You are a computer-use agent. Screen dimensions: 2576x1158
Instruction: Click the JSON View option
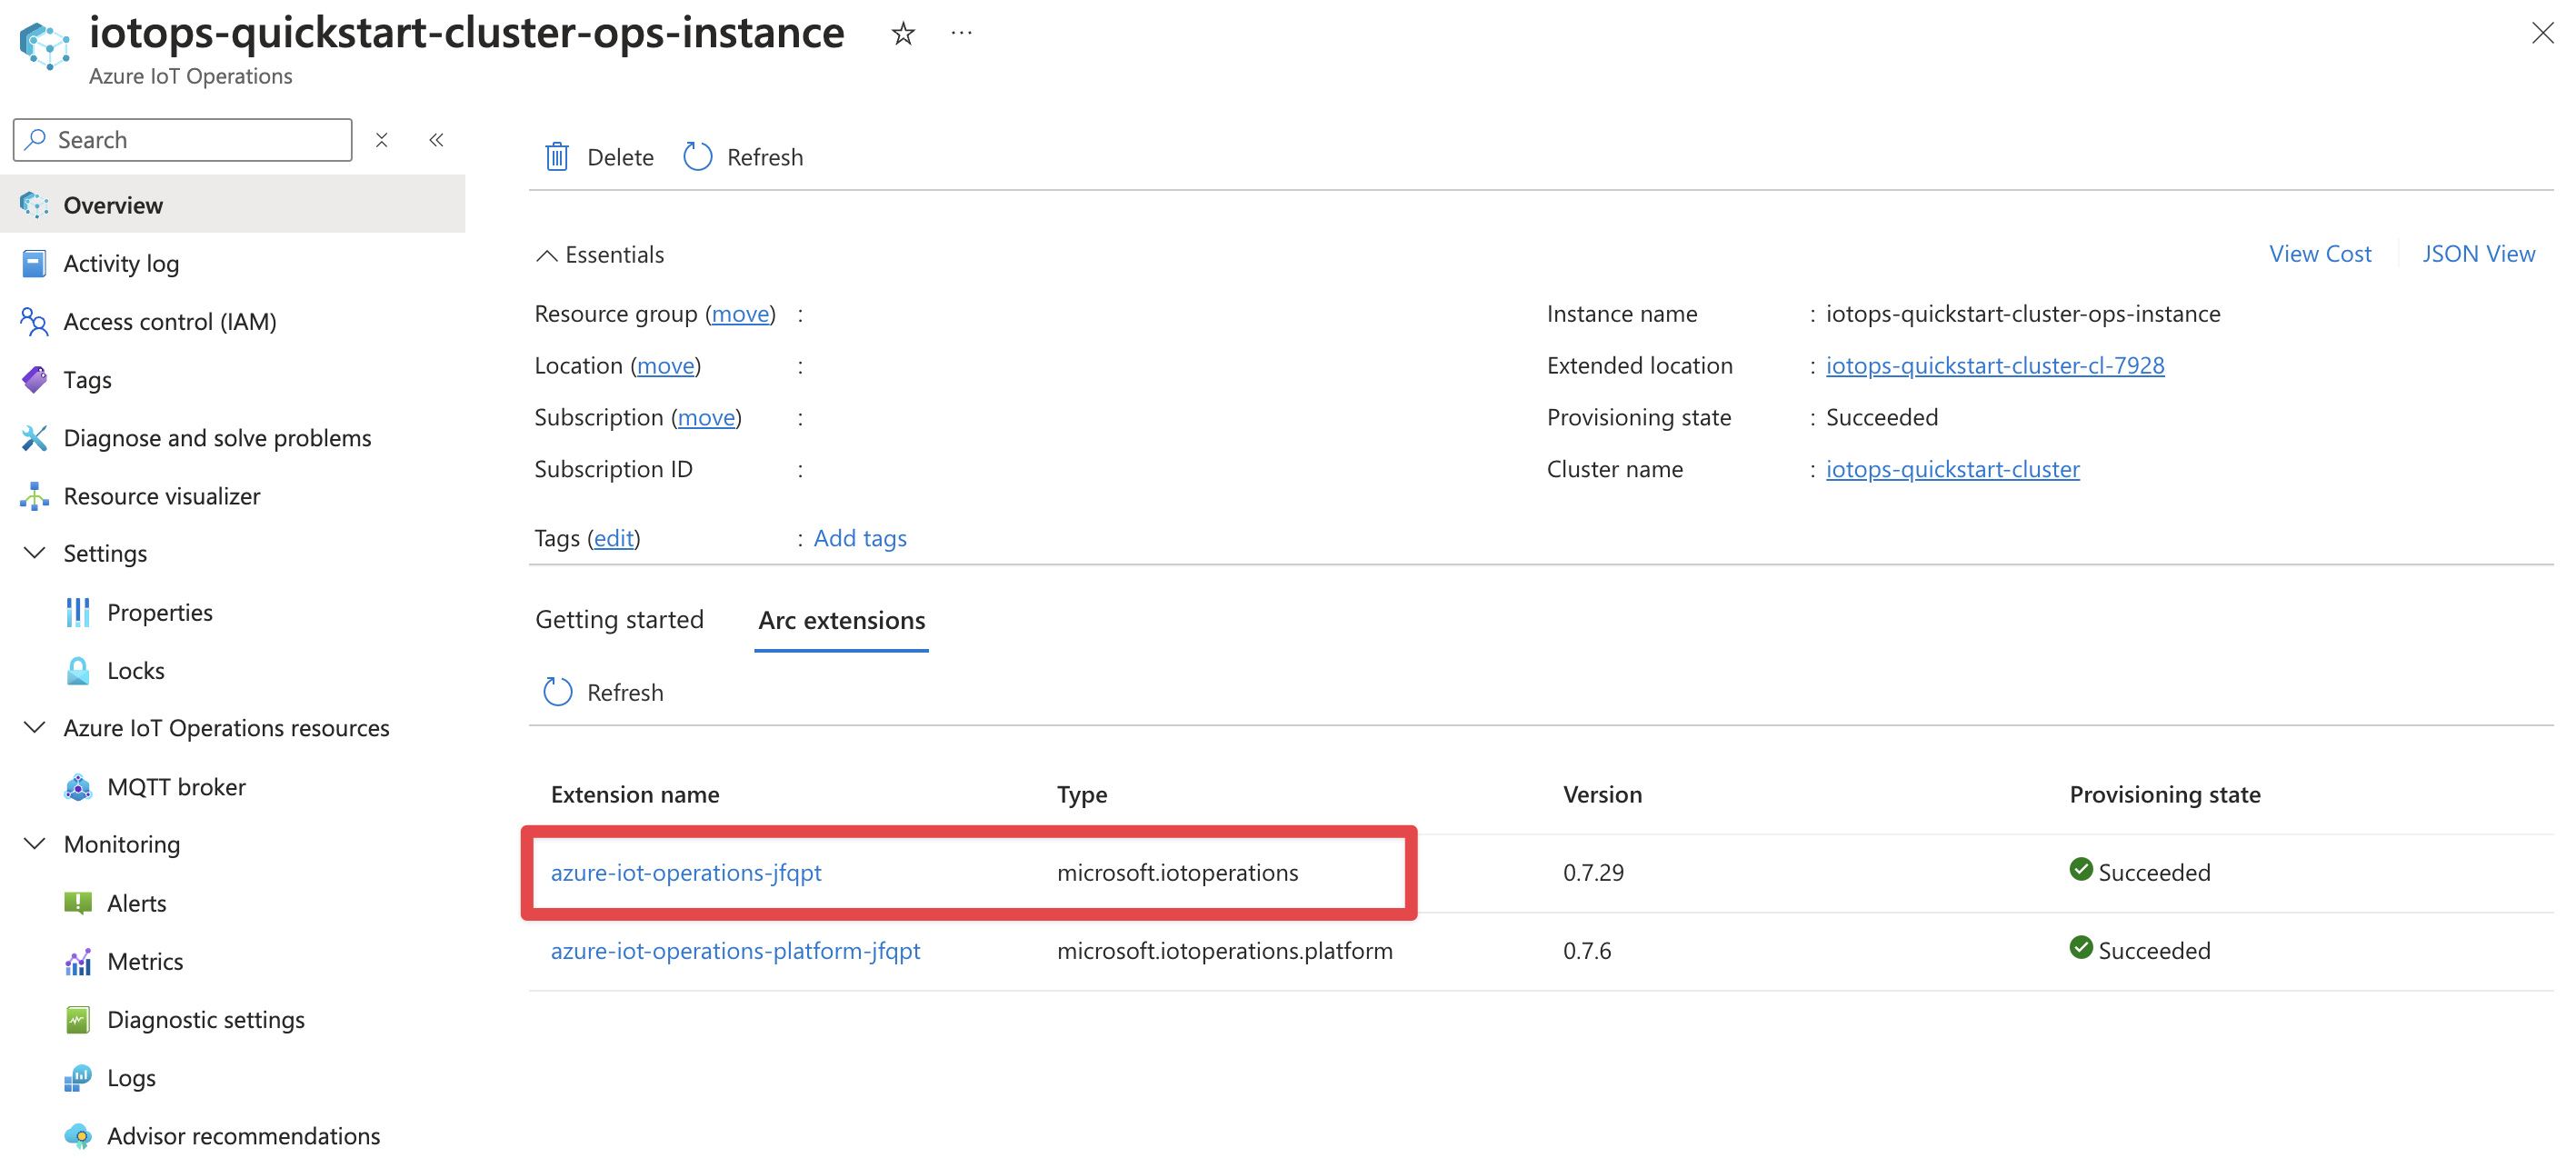click(2481, 251)
